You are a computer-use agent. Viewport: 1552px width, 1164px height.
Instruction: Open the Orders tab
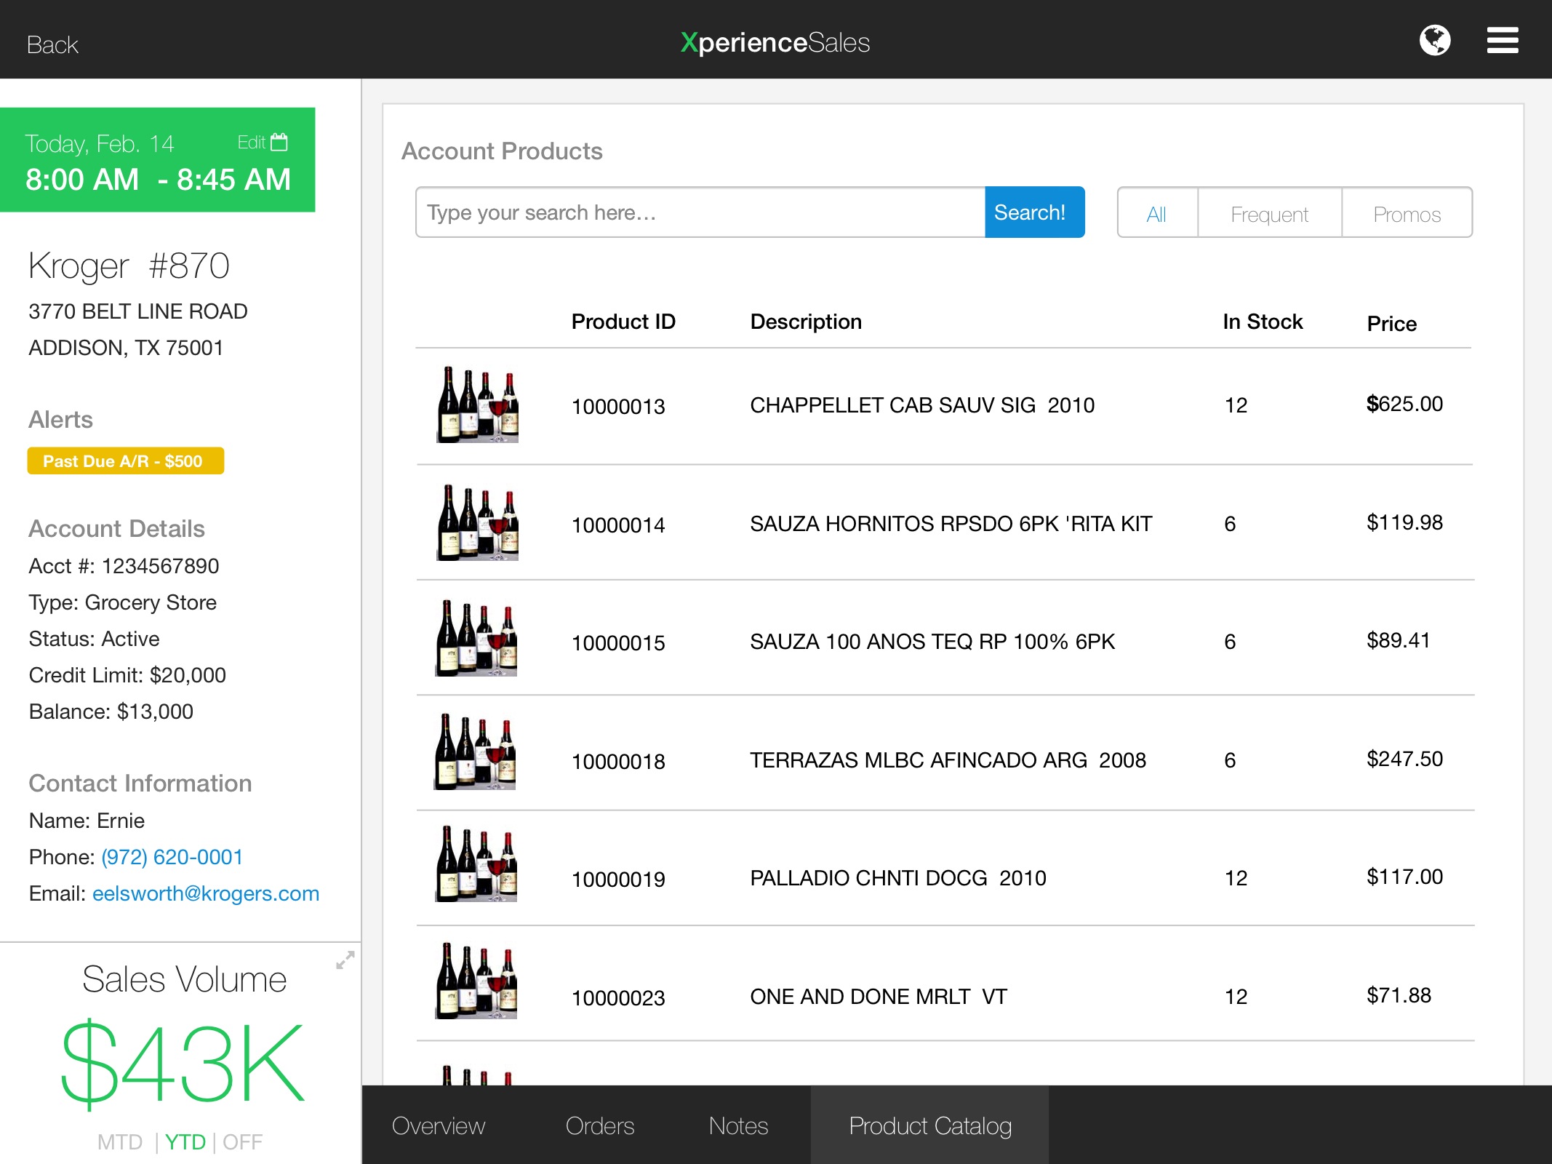coord(600,1125)
